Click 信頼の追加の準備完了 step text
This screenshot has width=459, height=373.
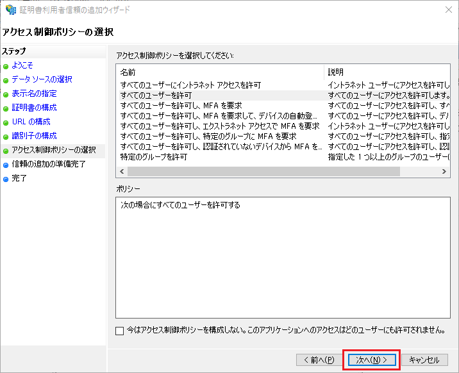pos(49,164)
